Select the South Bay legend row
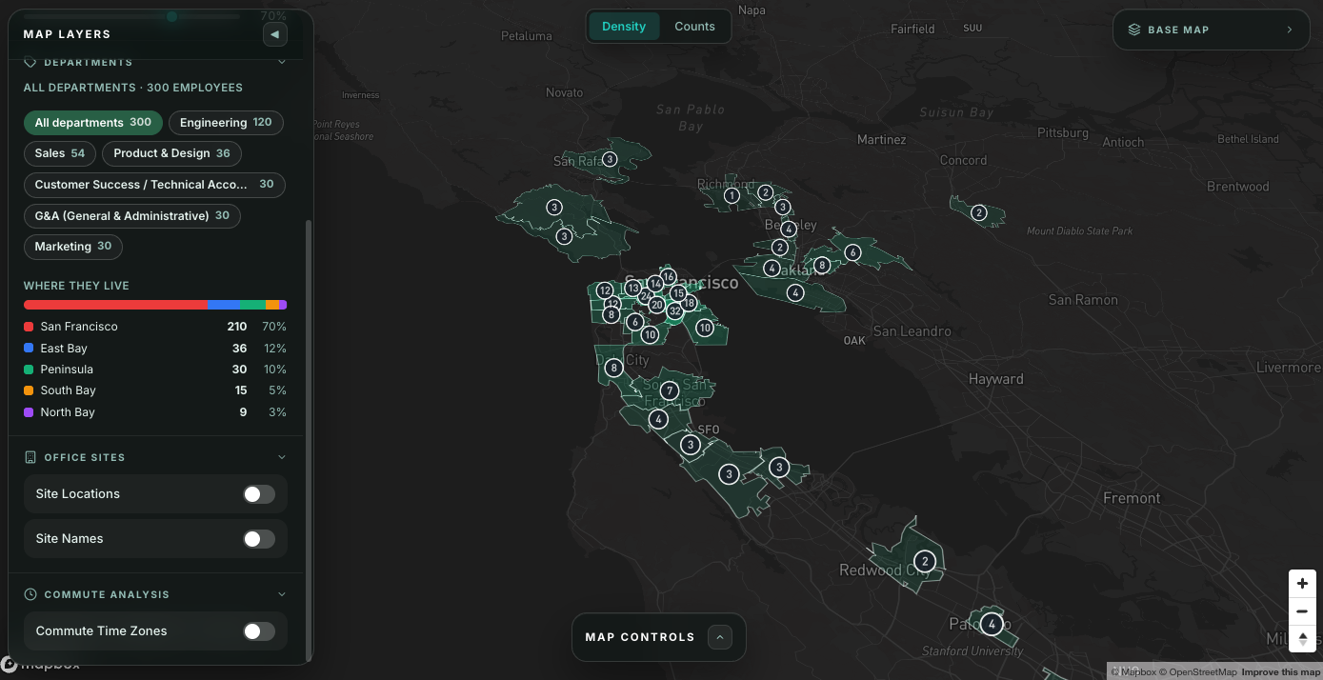The width and height of the screenshot is (1323, 680). [x=155, y=390]
